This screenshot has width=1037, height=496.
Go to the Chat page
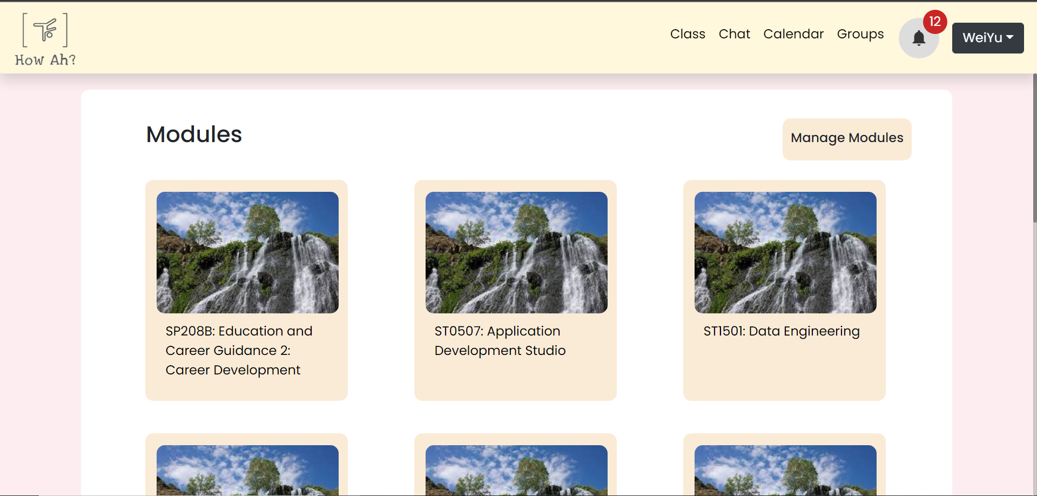pyautogui.click(x=734, y=34)
